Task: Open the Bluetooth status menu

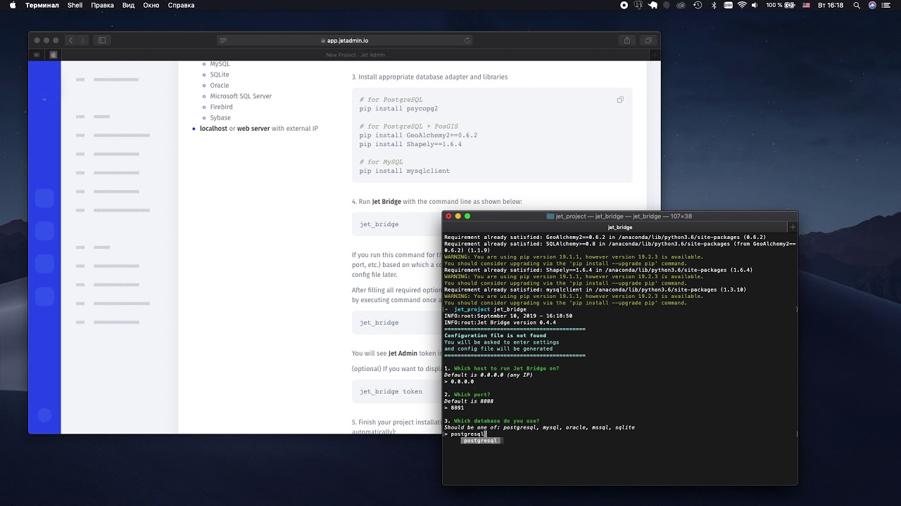Action: 713,5
